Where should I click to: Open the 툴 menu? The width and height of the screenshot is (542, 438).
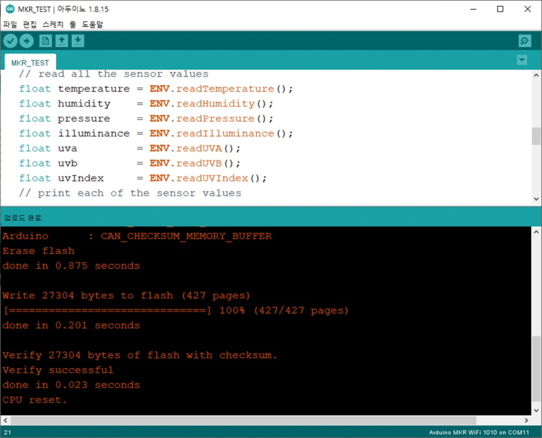72,24
